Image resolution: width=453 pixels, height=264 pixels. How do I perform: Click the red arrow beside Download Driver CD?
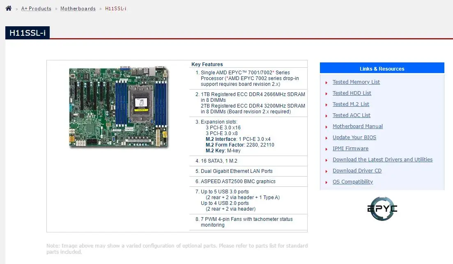click(327, 171)
